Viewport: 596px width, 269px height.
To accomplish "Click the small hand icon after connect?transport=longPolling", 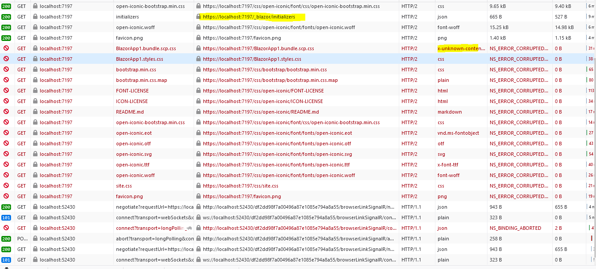I will click(190, 228).
